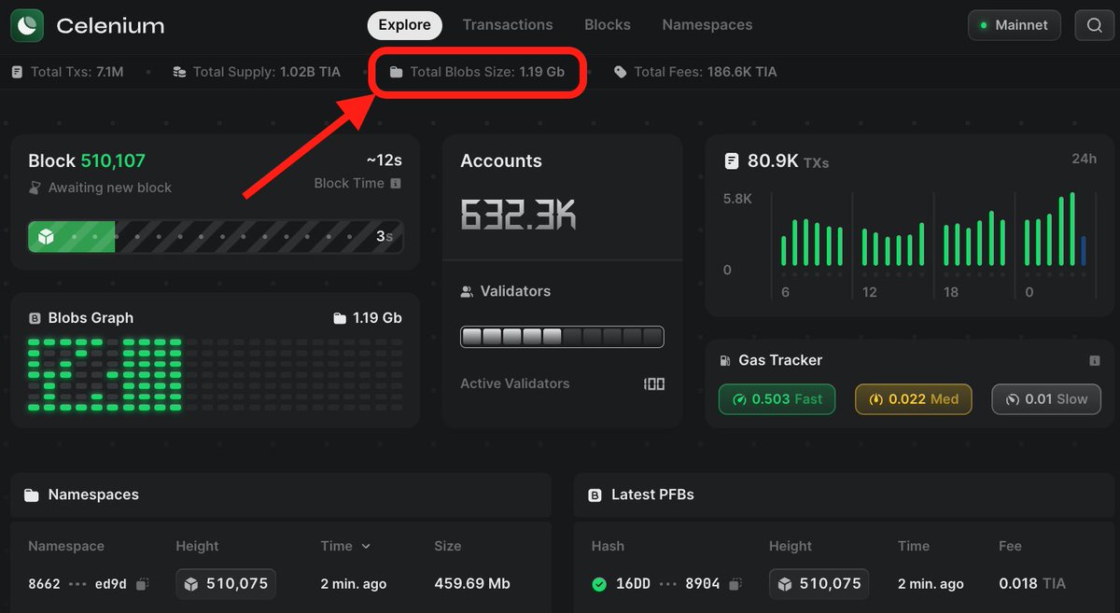Click the search magnifier button
Image resolution: width=1120 pixels, height=613 pixels.
(x=1095, y=25)
